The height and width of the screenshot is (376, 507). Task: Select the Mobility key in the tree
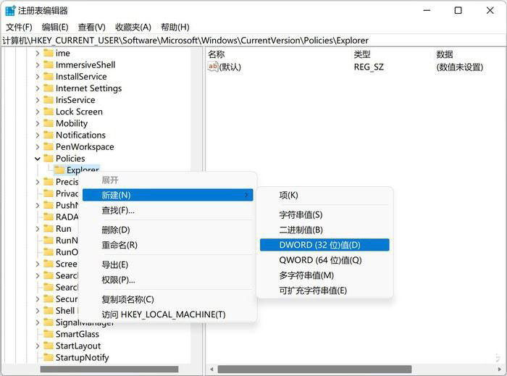point(72,123)
